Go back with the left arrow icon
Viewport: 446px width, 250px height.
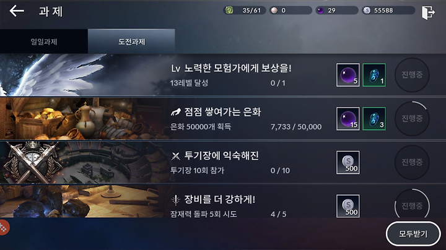pos(17,11)
